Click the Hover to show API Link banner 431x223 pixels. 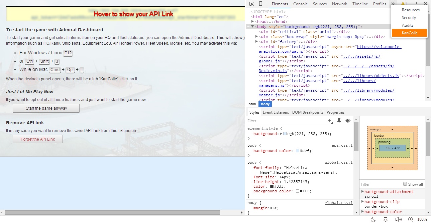126,14
